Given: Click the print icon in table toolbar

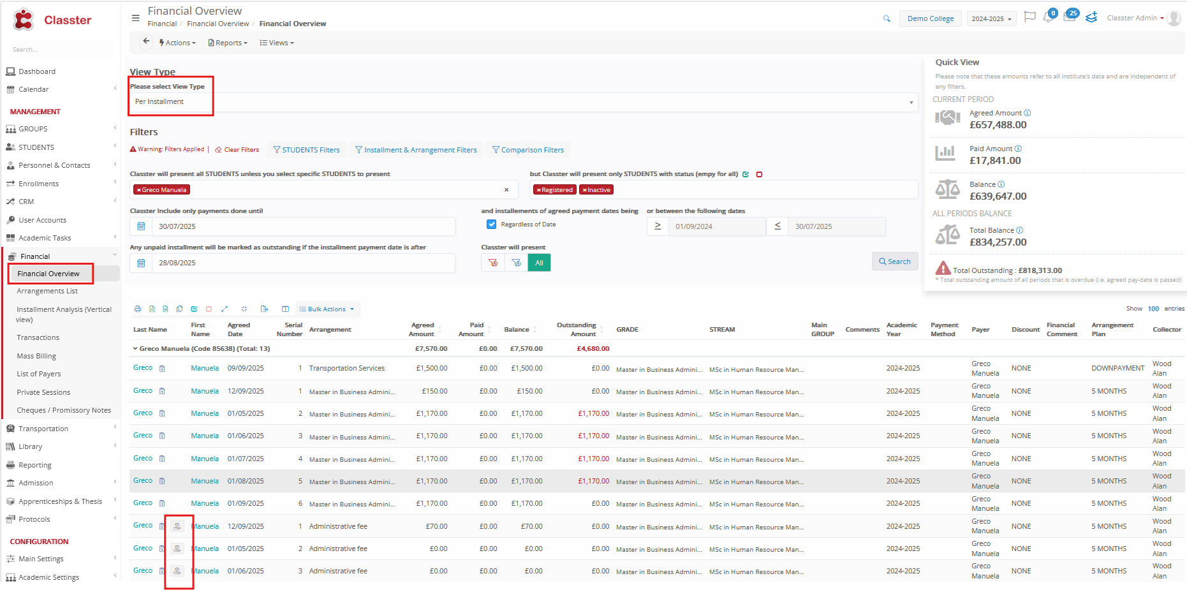Looking at the screenshot, I should click(138, 309).
